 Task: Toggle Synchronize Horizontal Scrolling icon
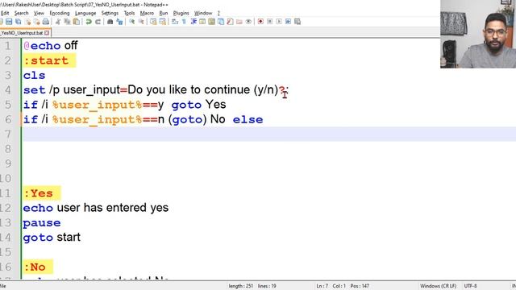(163, 22)
